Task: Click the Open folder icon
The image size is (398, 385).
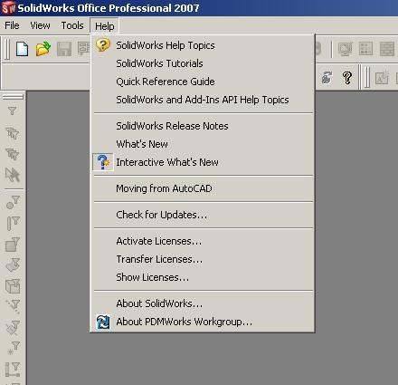Action: [x=43, y=49]
